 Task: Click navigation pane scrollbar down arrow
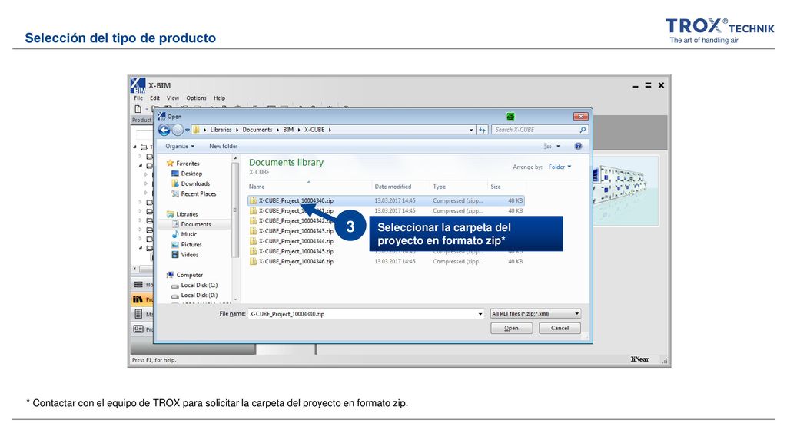coord(235,299)
